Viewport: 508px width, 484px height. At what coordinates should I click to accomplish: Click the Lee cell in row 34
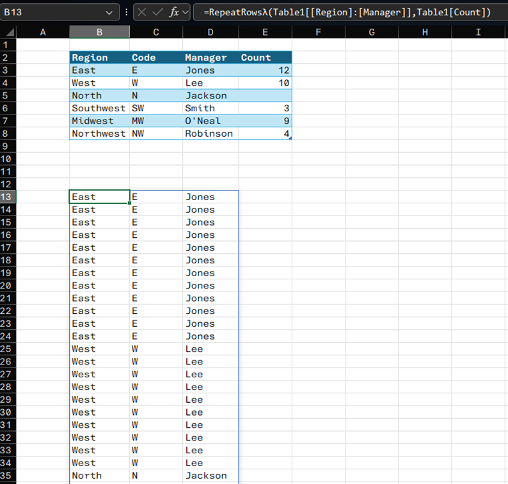pyautogui.click(x=210, y=463)
